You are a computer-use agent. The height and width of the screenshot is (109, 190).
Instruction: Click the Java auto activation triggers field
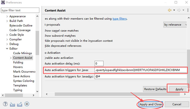pos(141,70)
